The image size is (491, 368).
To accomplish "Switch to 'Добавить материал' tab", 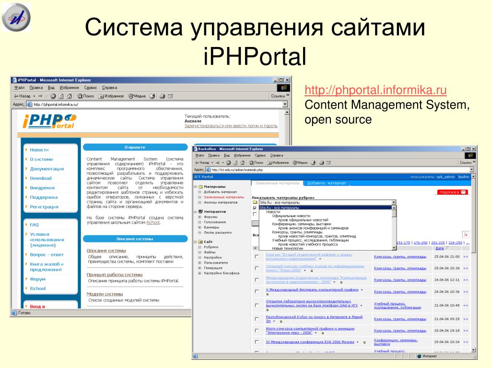I will point(326,183).
